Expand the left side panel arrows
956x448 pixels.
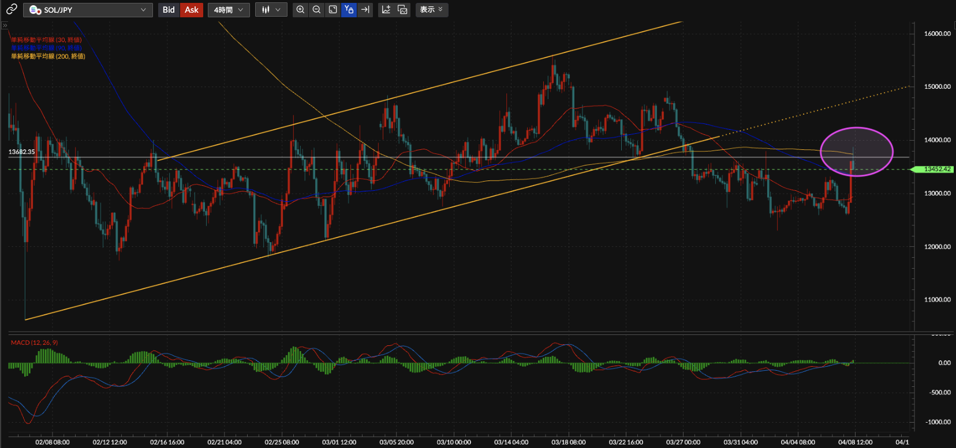click(5, 25)
